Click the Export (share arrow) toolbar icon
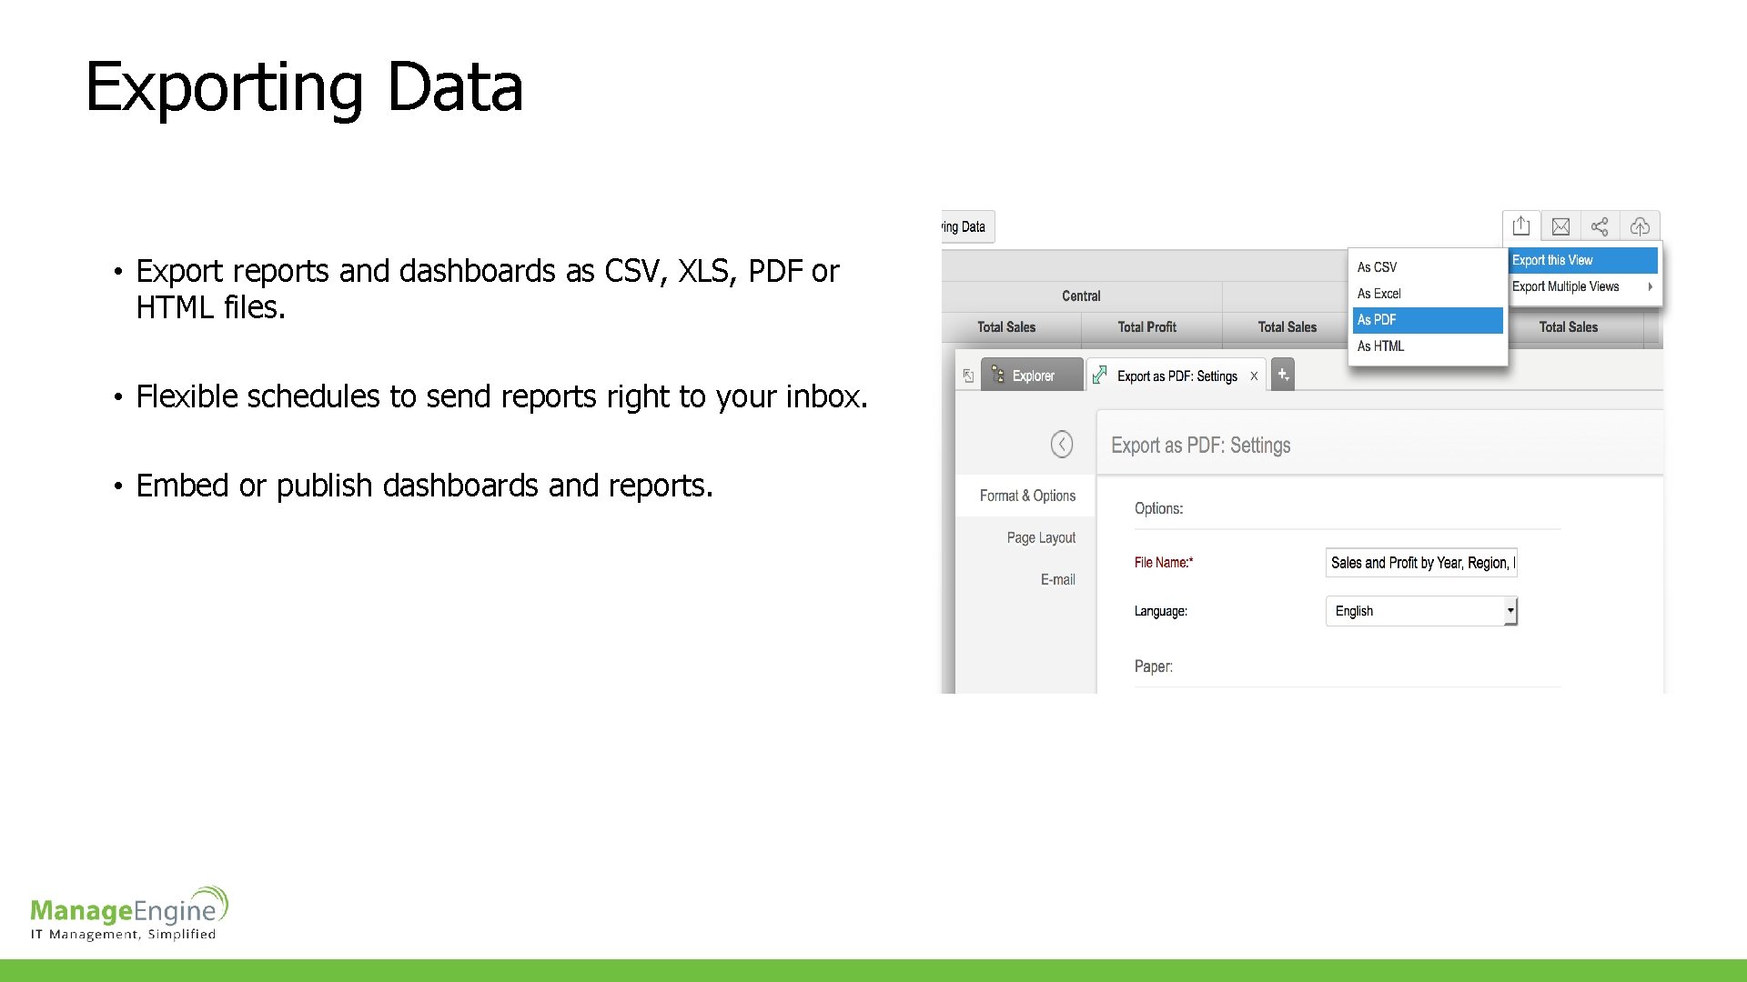This screenshot has height=982, width=1747. pos(1521,226)
